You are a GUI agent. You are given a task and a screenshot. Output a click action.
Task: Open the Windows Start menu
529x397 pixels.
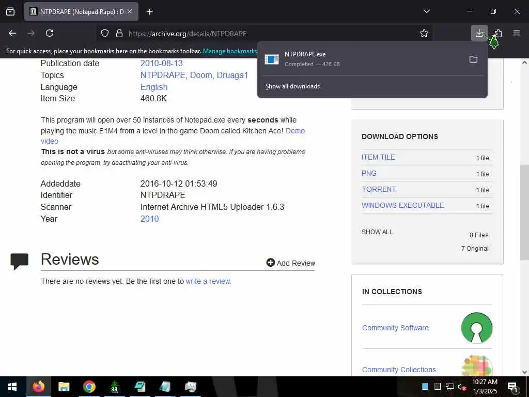[x=12, y=387]
